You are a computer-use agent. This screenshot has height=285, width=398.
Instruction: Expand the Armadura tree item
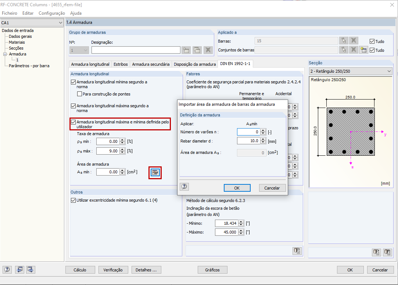point(4,54)
